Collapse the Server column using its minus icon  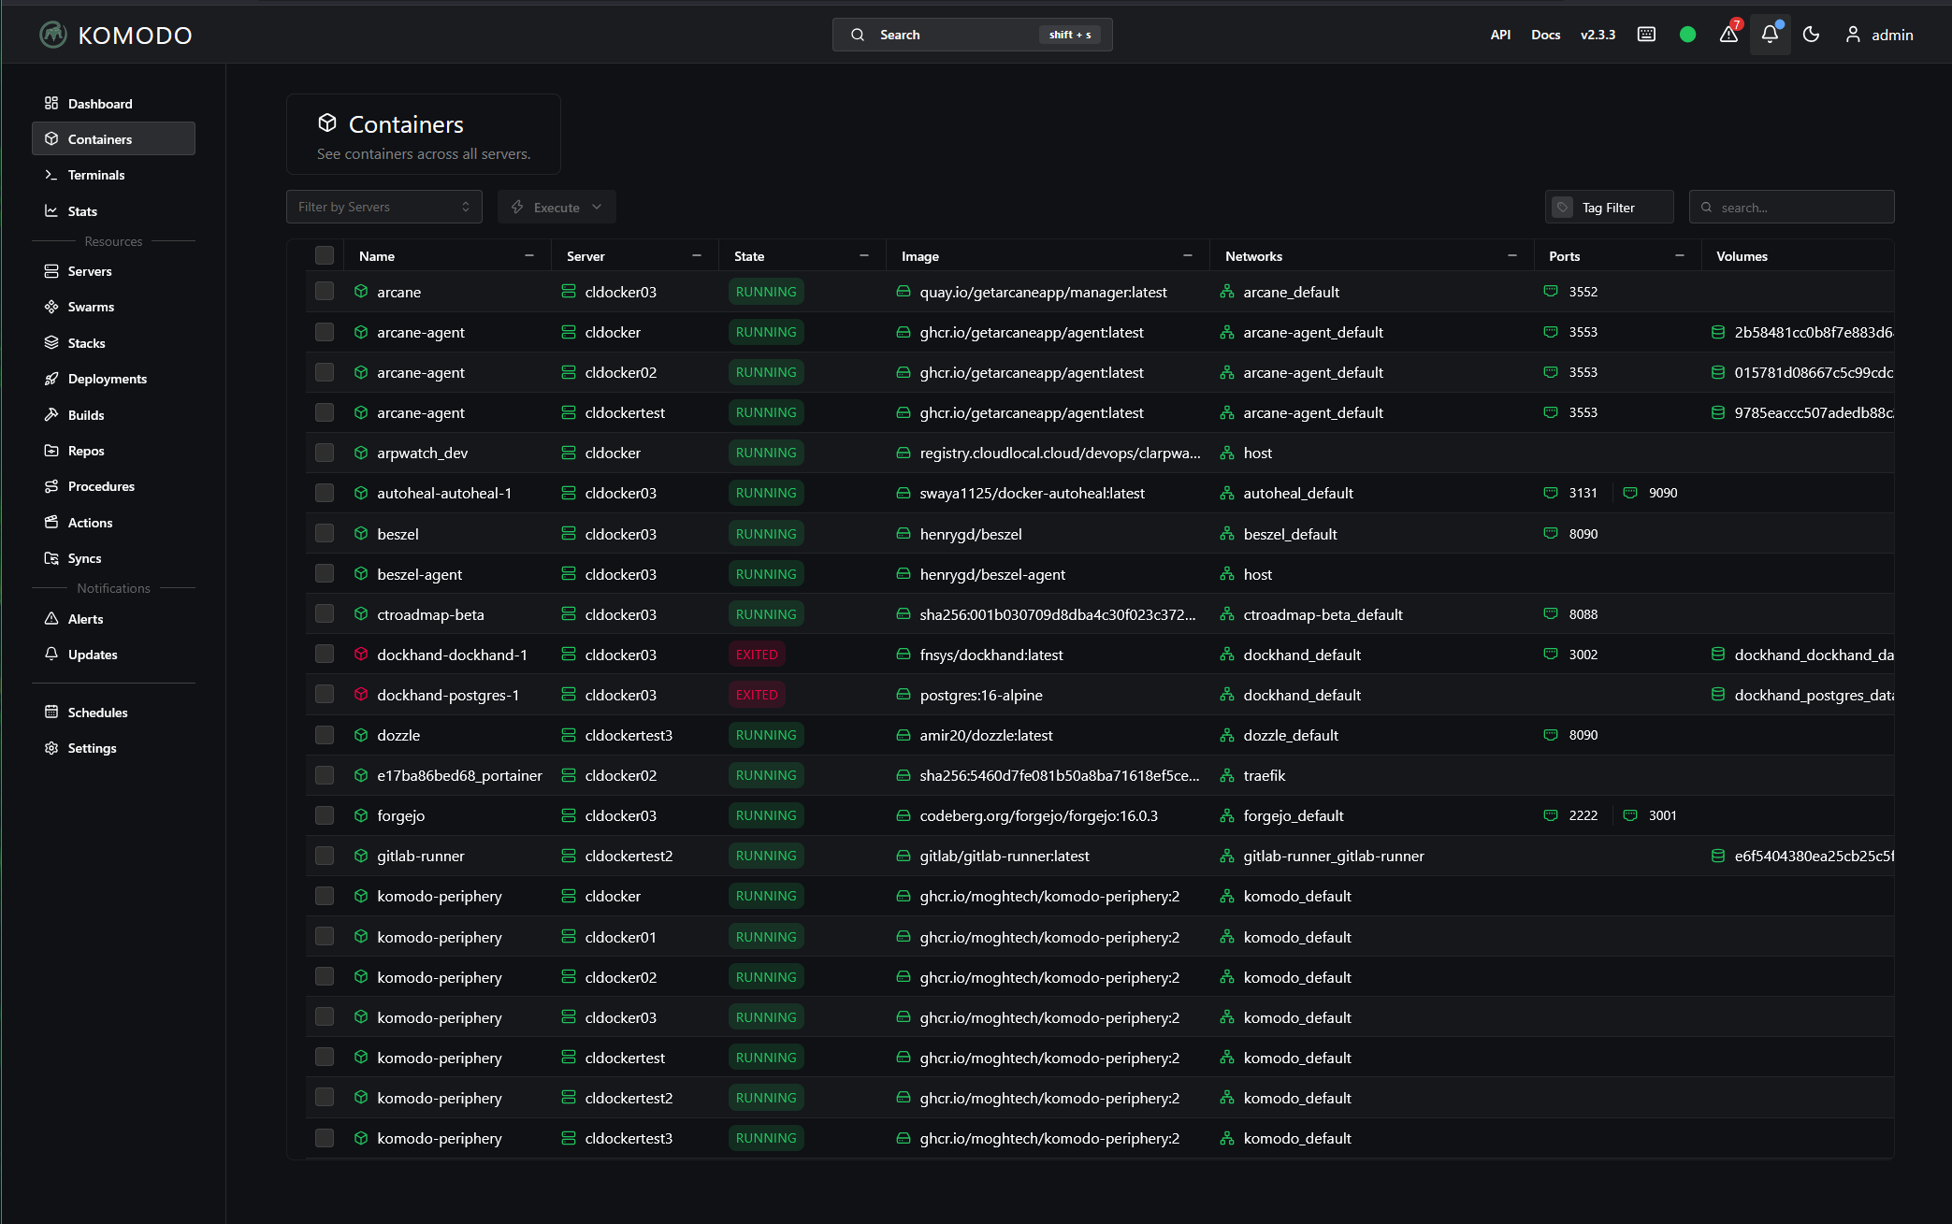[x=697, y=255]
